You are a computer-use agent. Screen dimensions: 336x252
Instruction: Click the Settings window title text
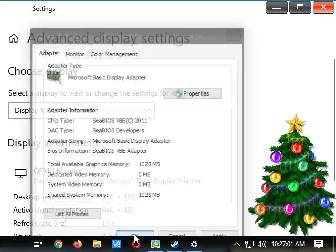tap(44, 9)
